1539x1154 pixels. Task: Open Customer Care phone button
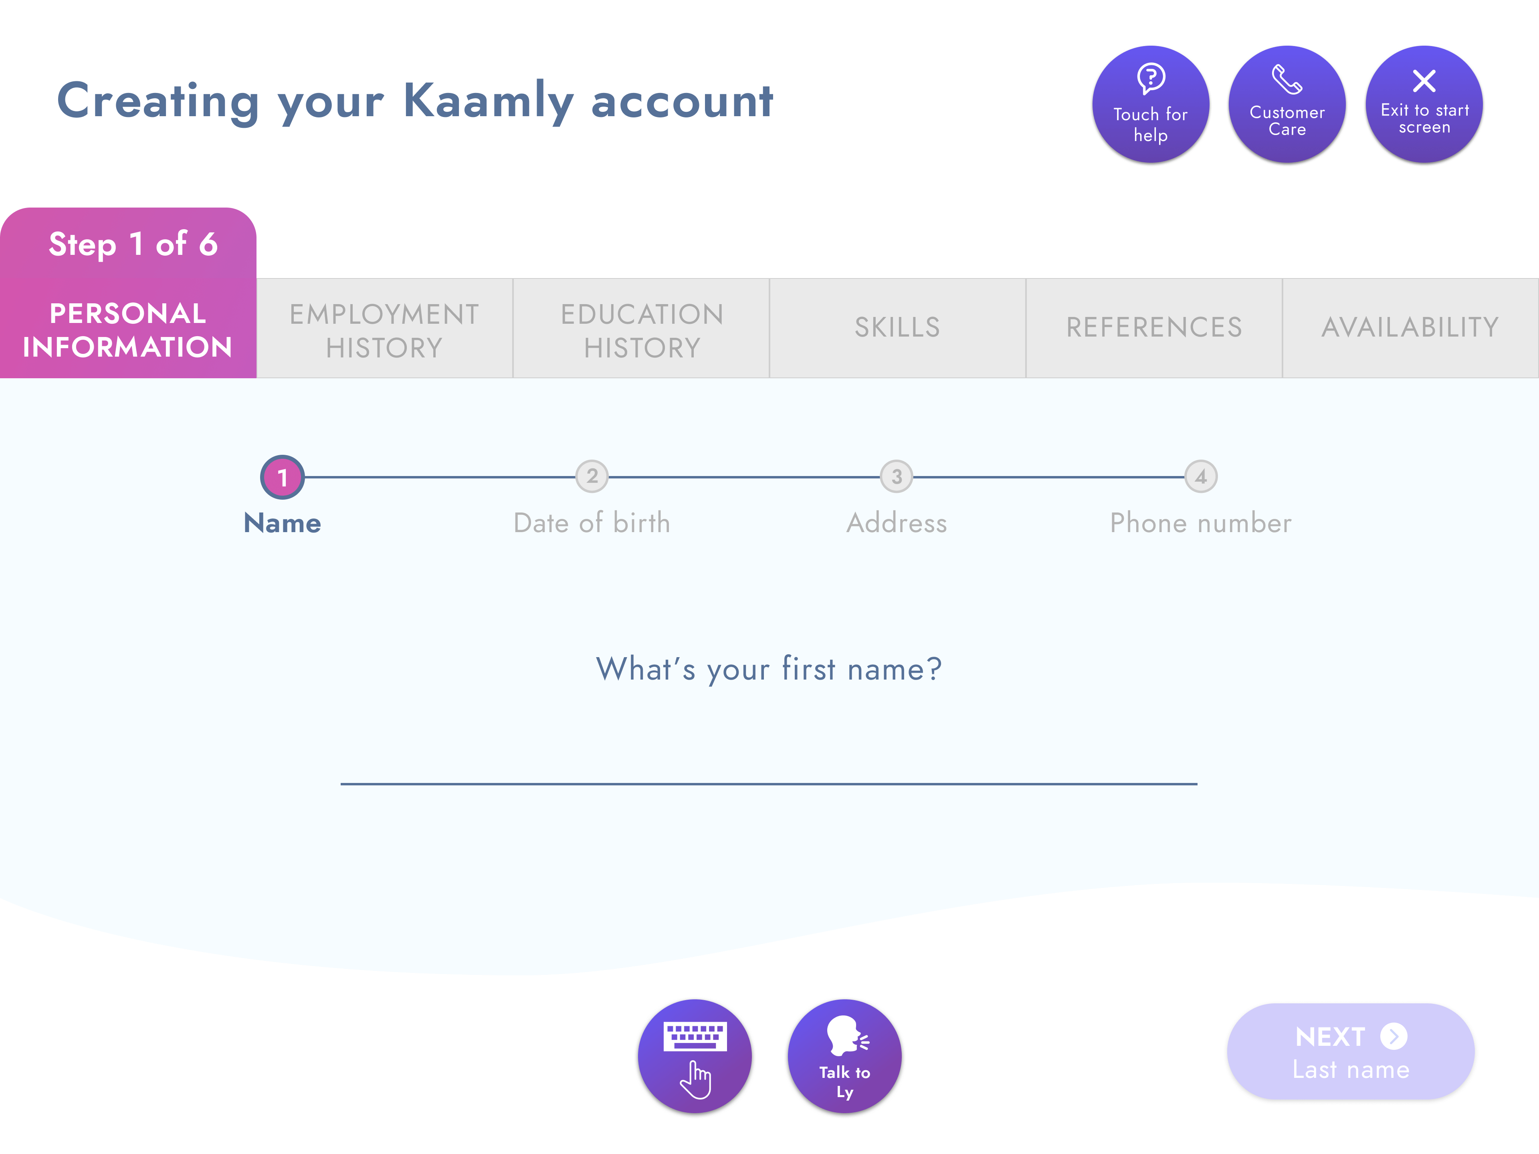click(x=1287, y=104)
